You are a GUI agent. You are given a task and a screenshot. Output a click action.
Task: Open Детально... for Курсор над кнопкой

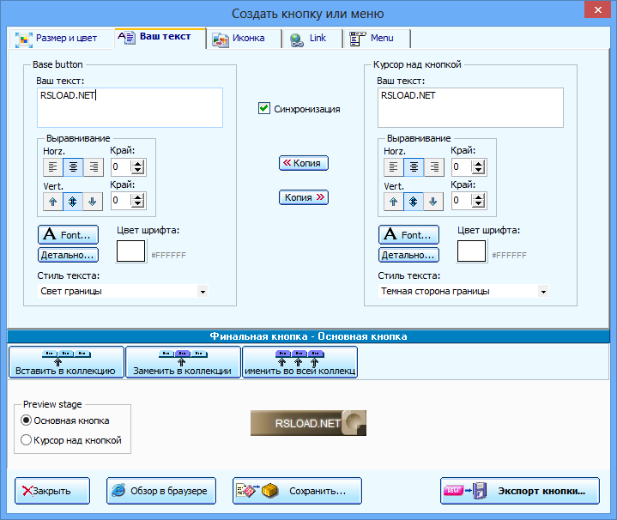(408, 255)
